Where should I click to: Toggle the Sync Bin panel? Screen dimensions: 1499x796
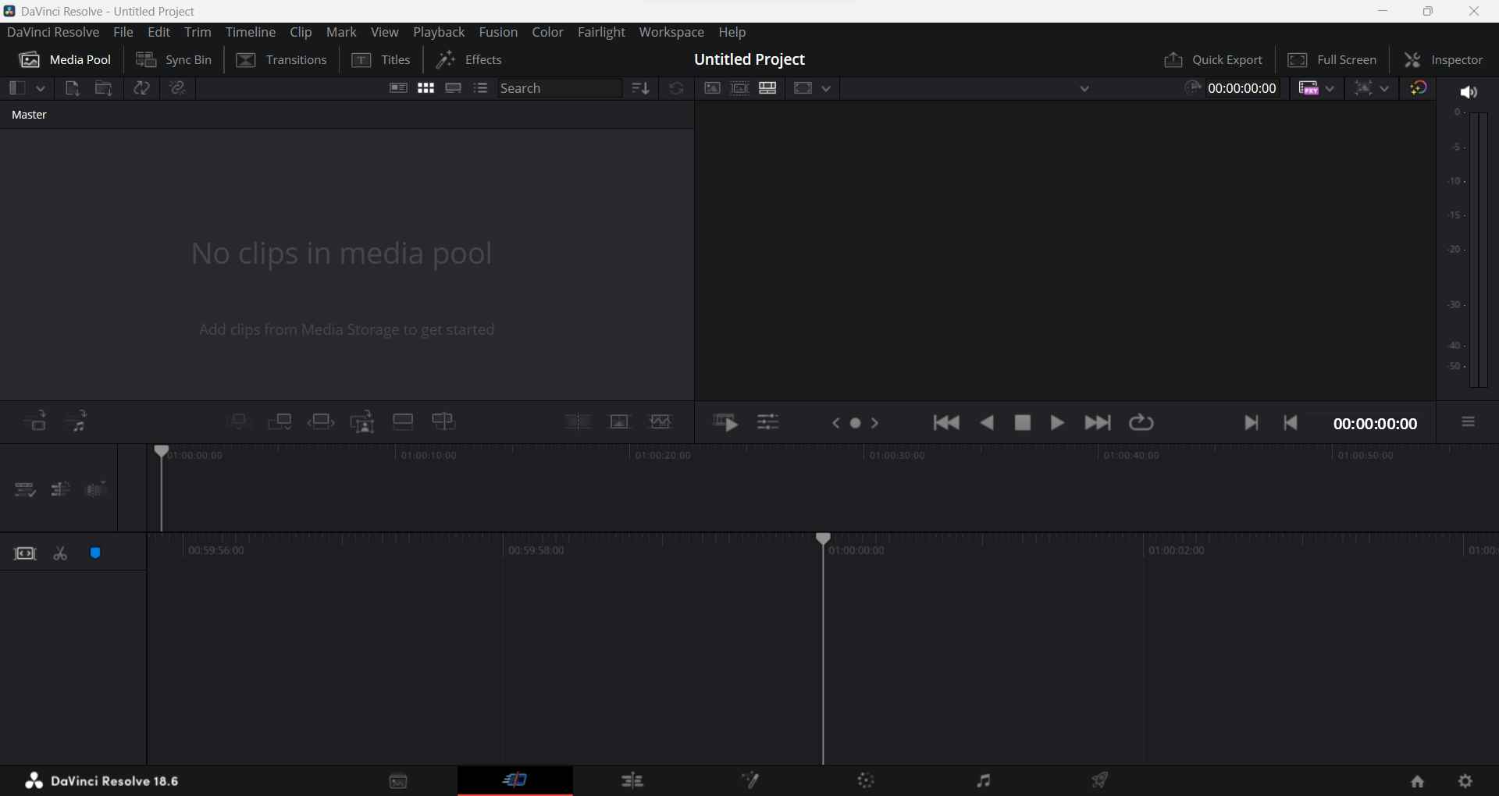(x=173, y=60)
